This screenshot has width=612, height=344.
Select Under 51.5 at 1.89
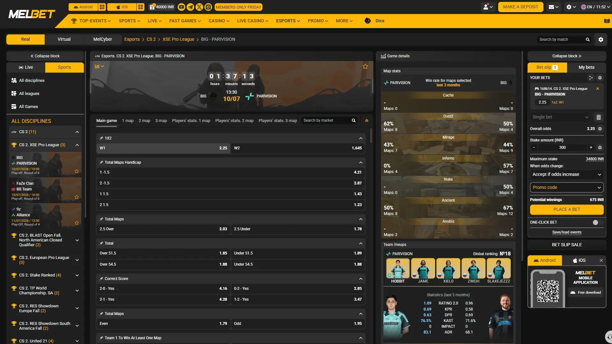[x=298, y=253]
